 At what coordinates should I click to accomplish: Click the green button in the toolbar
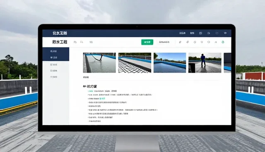pos(147,42)
